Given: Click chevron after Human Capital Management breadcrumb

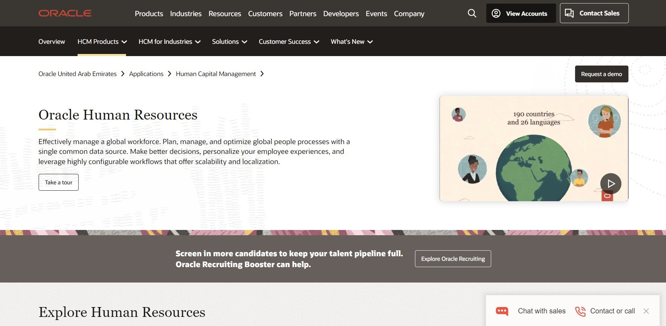Looking at the screenshot, I should [262, 74].
